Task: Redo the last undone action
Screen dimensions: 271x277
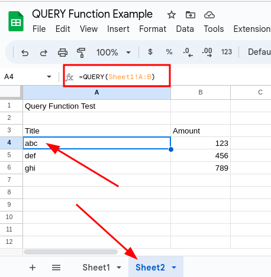Action: coord(44,53)
